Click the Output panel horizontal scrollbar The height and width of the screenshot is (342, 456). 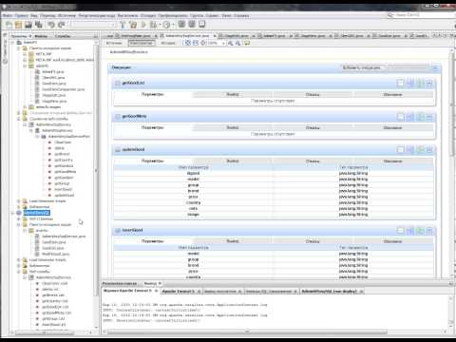point(247,332)
